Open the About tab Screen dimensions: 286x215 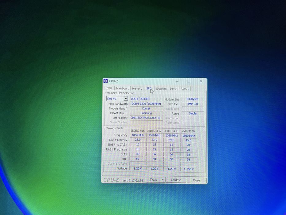click(185, 89)
